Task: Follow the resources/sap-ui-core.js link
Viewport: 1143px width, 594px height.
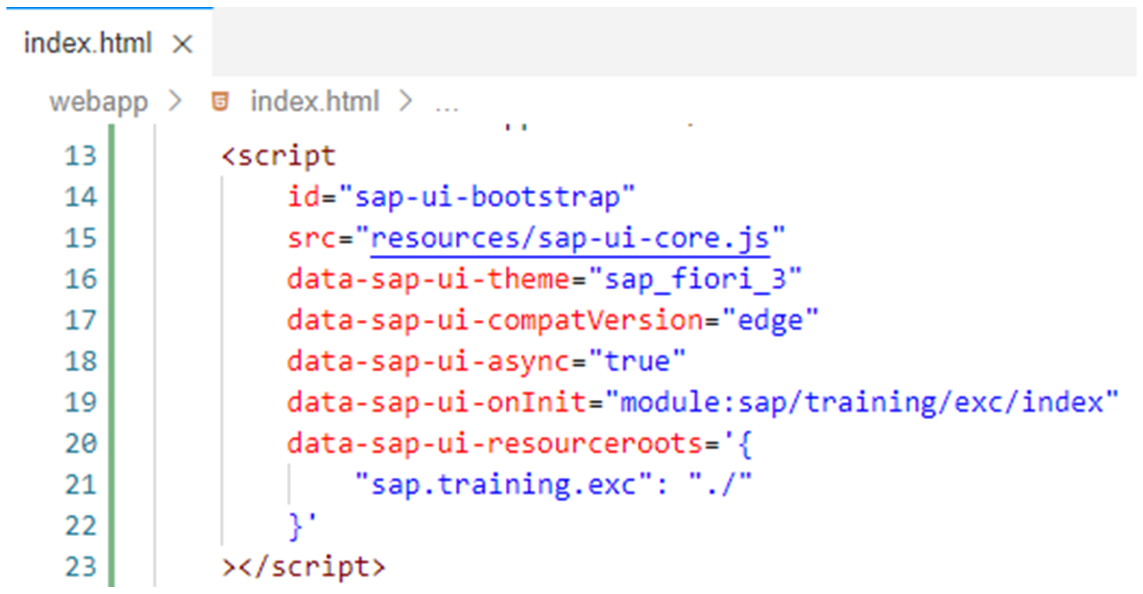Action: (569, 238)
